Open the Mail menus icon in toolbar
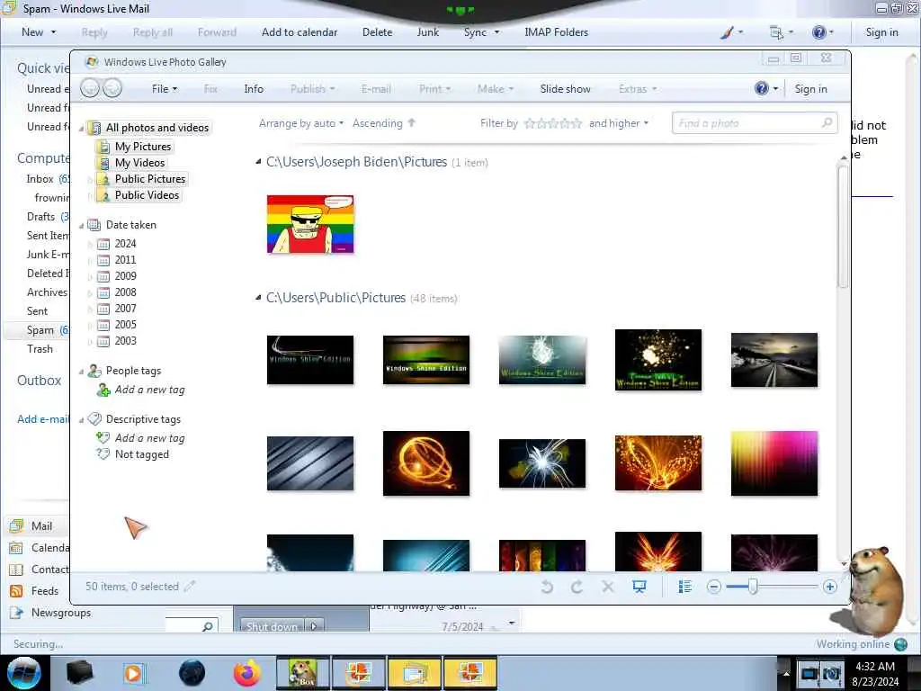The width and height of the screenshot is (921, 691). [776, 32]
